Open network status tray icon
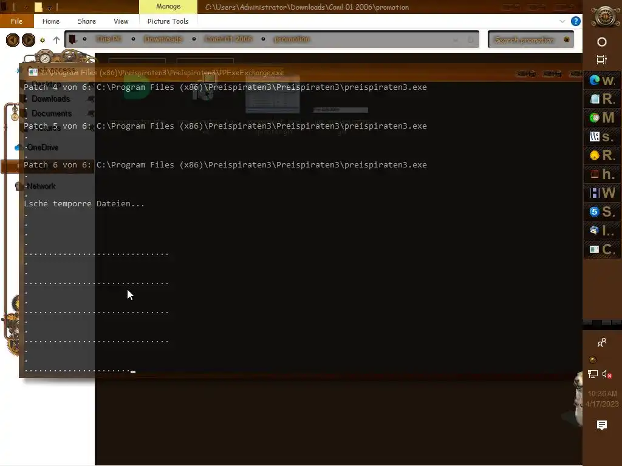This screenshot has width=622, height=466. 593,374
